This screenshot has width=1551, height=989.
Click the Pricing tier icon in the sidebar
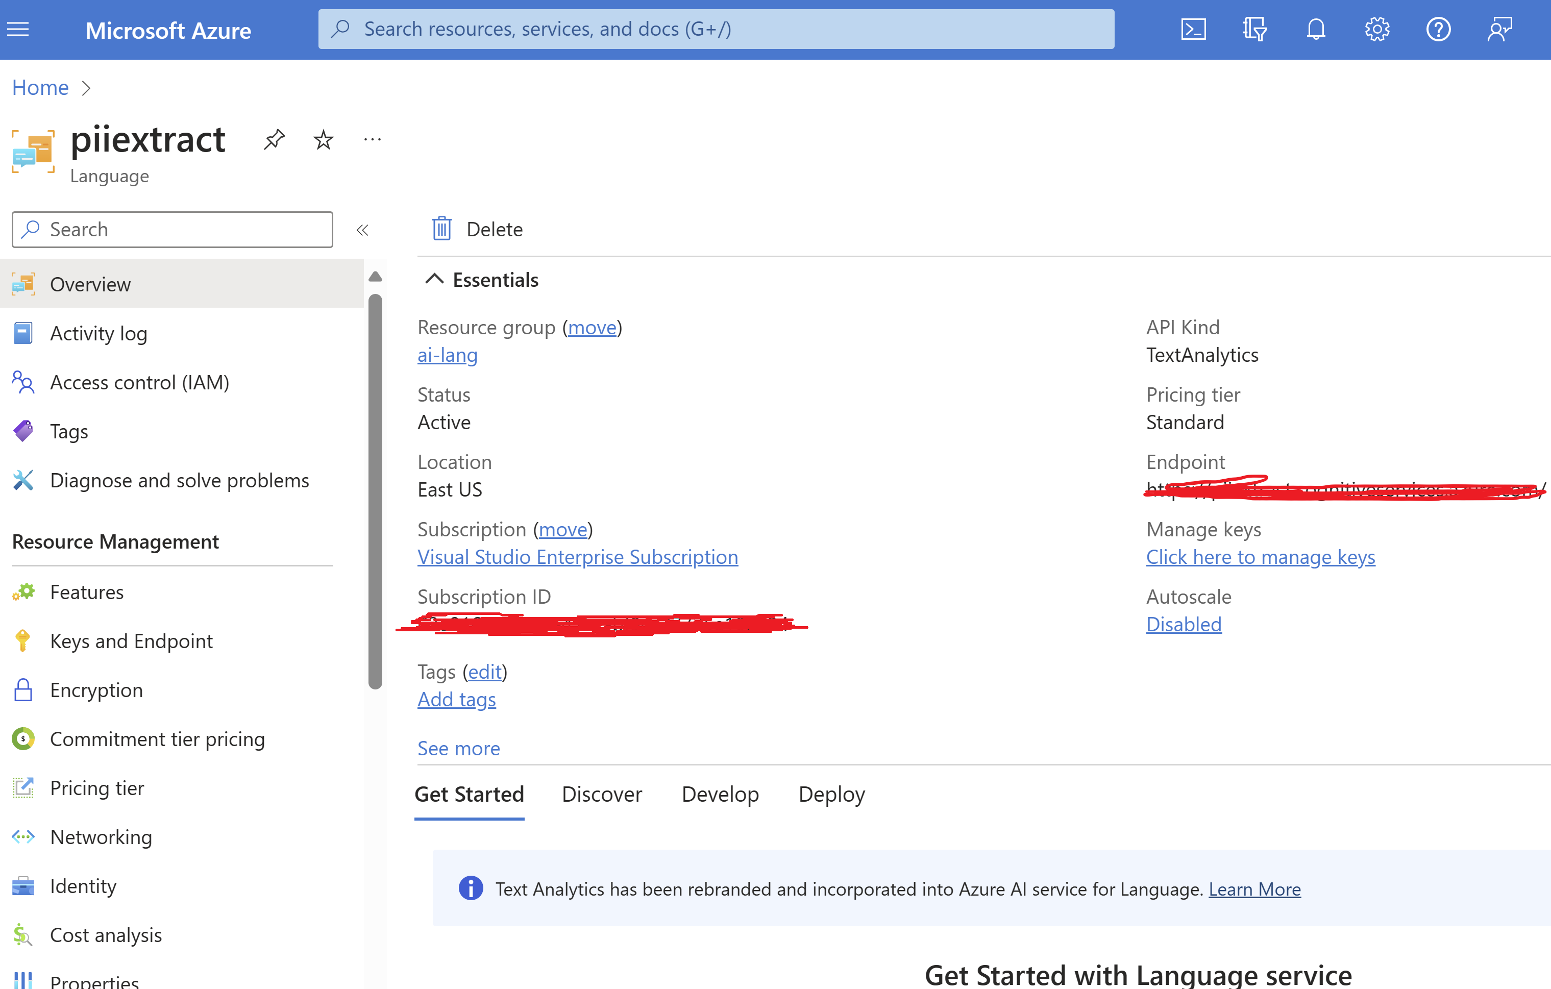tap(23, 787)
